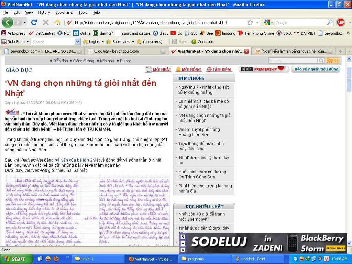Screen dimensions: 352x264
Task: Click the RoboForm Save button
Action: click(179, 42)
